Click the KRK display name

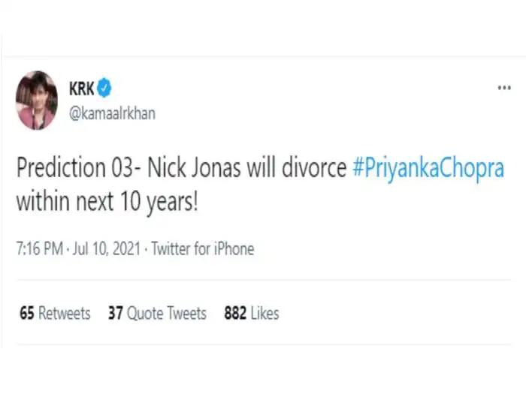click(x=82, y=89)
